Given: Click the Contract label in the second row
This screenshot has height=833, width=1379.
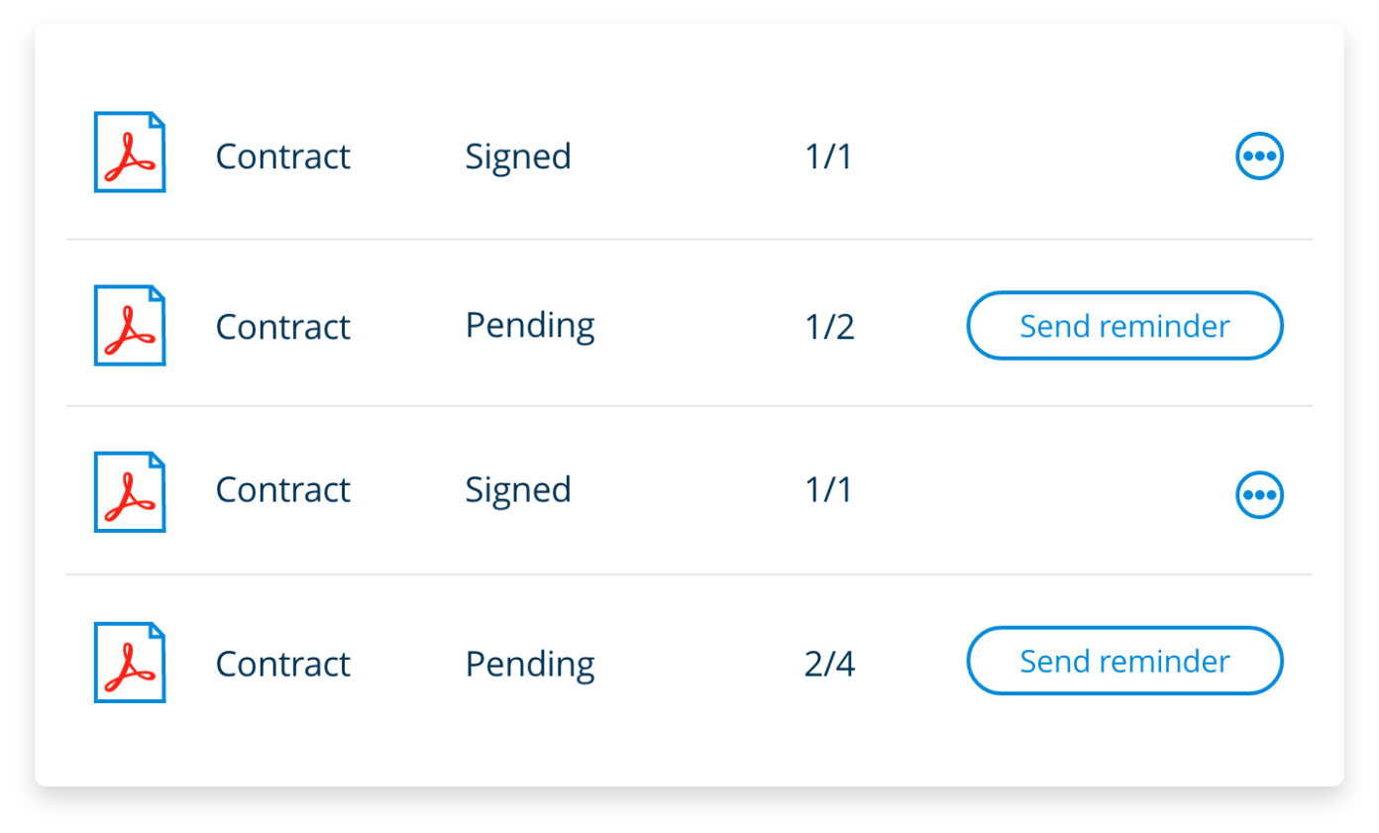Looking at the screenshot, I should pos(282,325).
